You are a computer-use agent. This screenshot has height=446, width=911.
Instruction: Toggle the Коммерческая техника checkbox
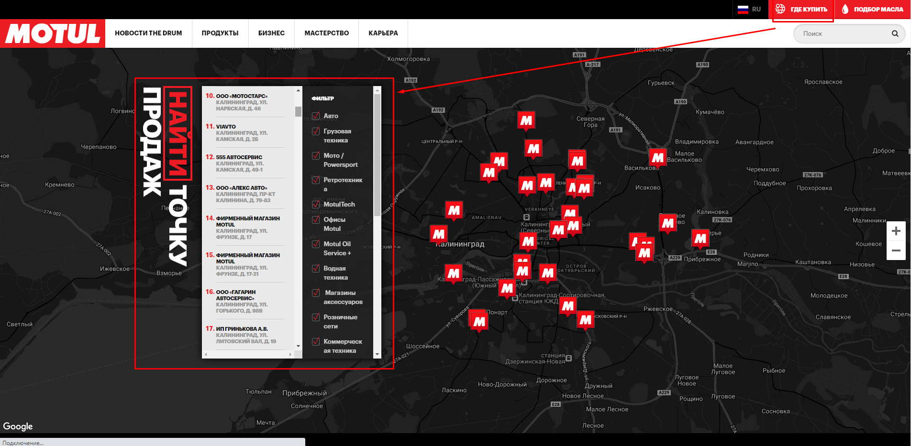(x=316, y=341)
